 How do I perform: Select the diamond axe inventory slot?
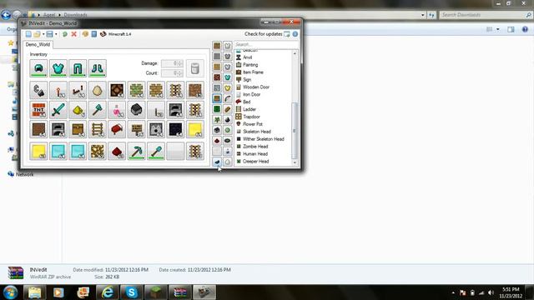[x=98, y=110]
